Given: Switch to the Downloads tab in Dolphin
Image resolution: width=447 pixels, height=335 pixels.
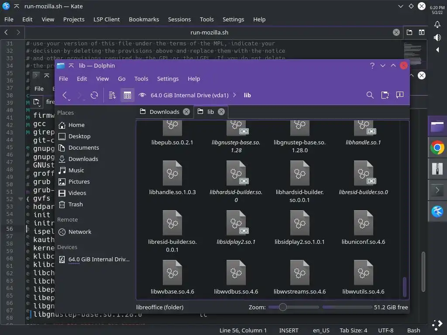Looking at the screenshot, I should pyautogui.click(x=165, y=112).
